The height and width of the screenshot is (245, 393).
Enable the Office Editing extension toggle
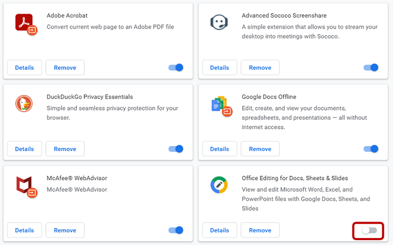[x=369, y=230]
